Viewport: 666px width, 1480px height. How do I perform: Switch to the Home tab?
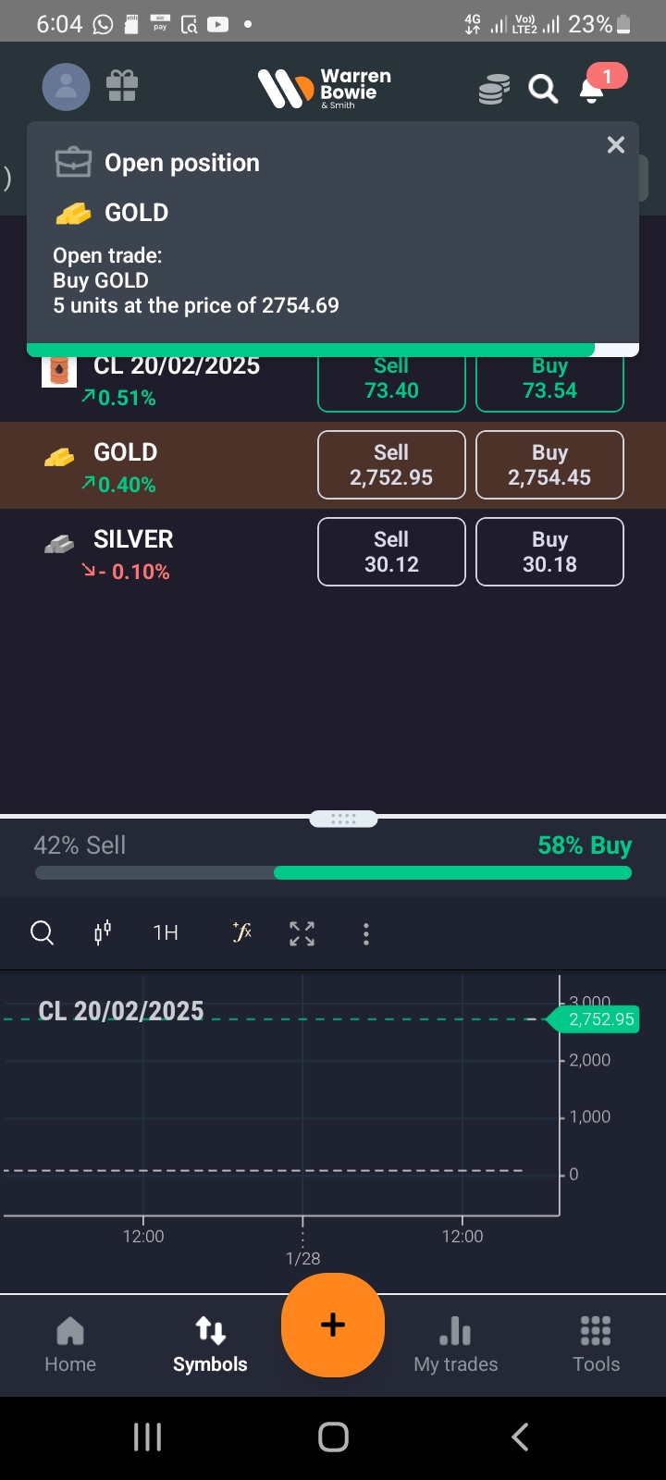(70, 1345)
